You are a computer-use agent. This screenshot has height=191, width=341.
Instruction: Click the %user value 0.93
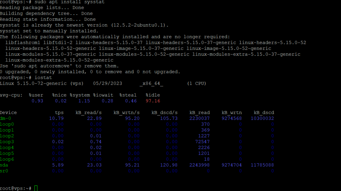[x=37, y=101]
